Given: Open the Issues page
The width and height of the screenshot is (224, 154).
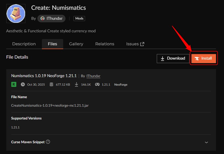Looking at the screenshot, I should pos(132,44).
